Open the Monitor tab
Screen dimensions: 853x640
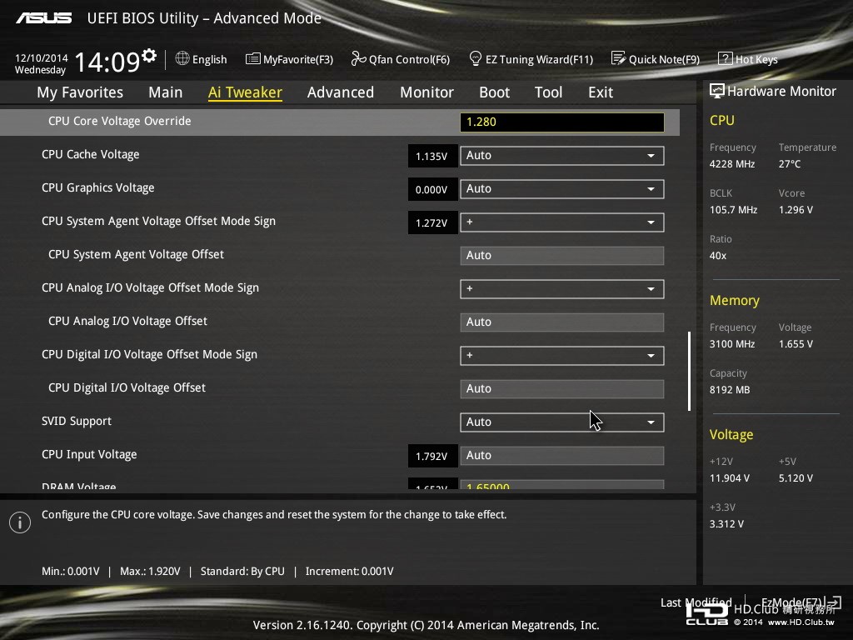click(x=427, y=92)
